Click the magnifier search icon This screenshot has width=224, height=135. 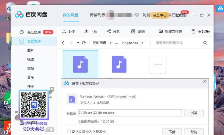(x=205, y=43)
